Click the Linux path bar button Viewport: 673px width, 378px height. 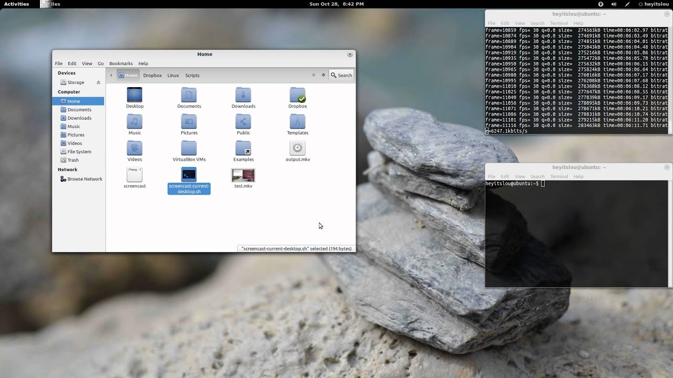click(174, 75)
